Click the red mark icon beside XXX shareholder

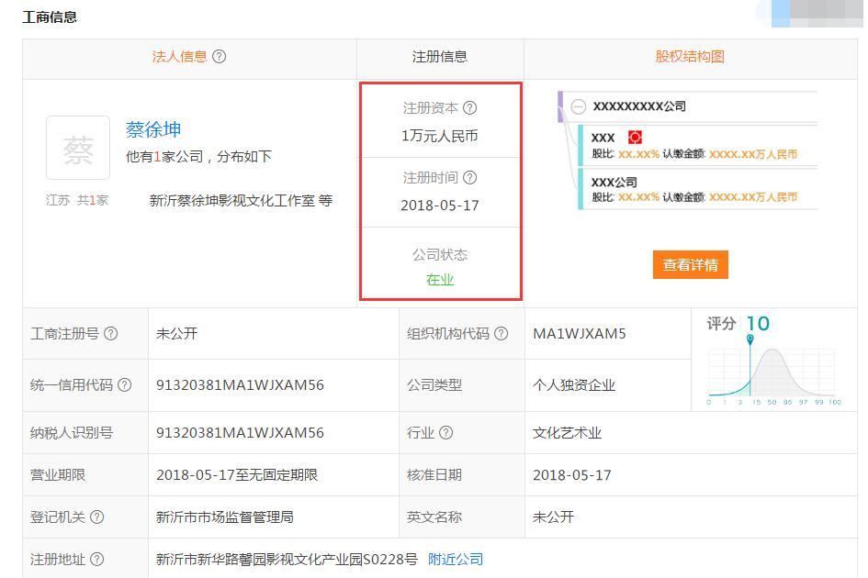coord(635,137)
